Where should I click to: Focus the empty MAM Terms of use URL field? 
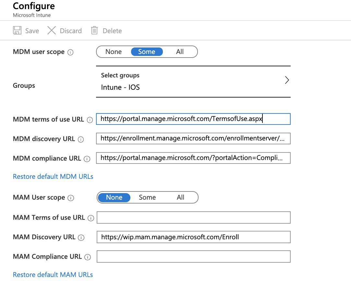click(x=194, y=217)
